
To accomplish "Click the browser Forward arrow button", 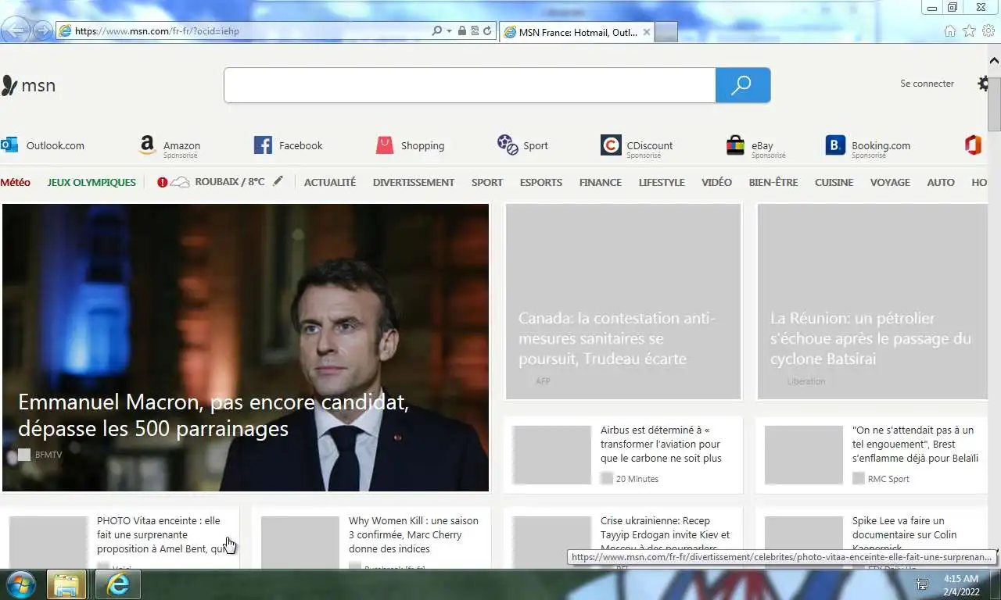I will point(42,31).
